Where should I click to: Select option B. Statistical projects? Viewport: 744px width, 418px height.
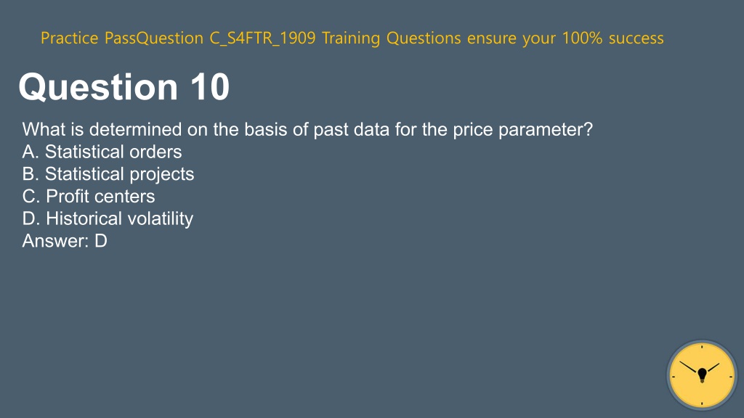tap(108, 174)
